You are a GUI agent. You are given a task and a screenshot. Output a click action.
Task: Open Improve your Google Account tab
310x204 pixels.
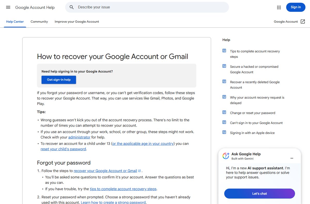77,22
